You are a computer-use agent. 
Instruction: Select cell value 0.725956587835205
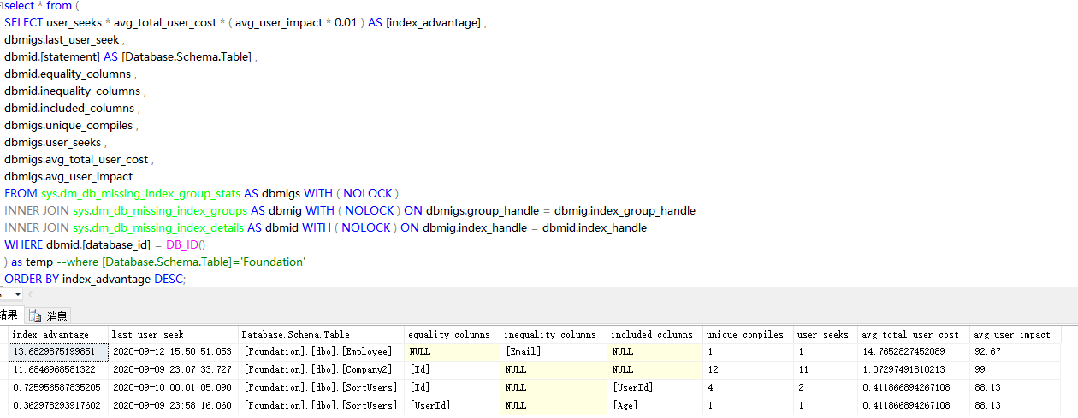(58, 387)
